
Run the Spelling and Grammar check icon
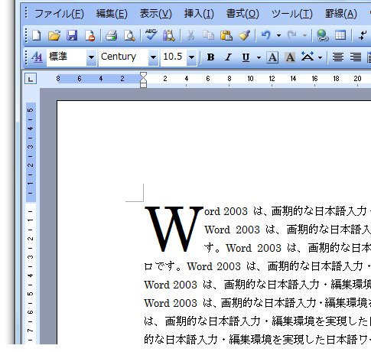[x=151, y=34]
